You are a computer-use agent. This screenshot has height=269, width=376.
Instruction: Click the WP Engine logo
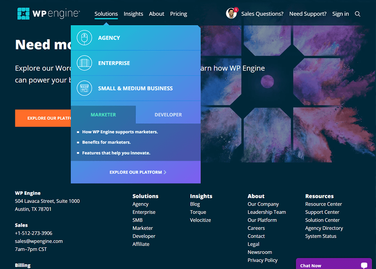tap(49, 14)
